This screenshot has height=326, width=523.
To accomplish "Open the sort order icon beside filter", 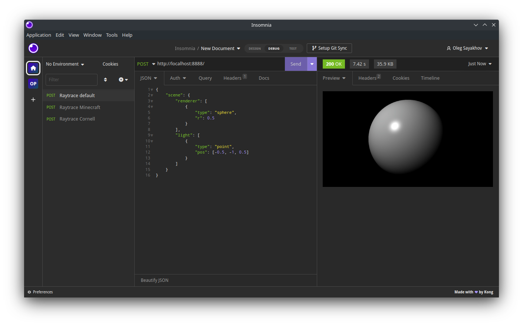I will pos(105,80).
